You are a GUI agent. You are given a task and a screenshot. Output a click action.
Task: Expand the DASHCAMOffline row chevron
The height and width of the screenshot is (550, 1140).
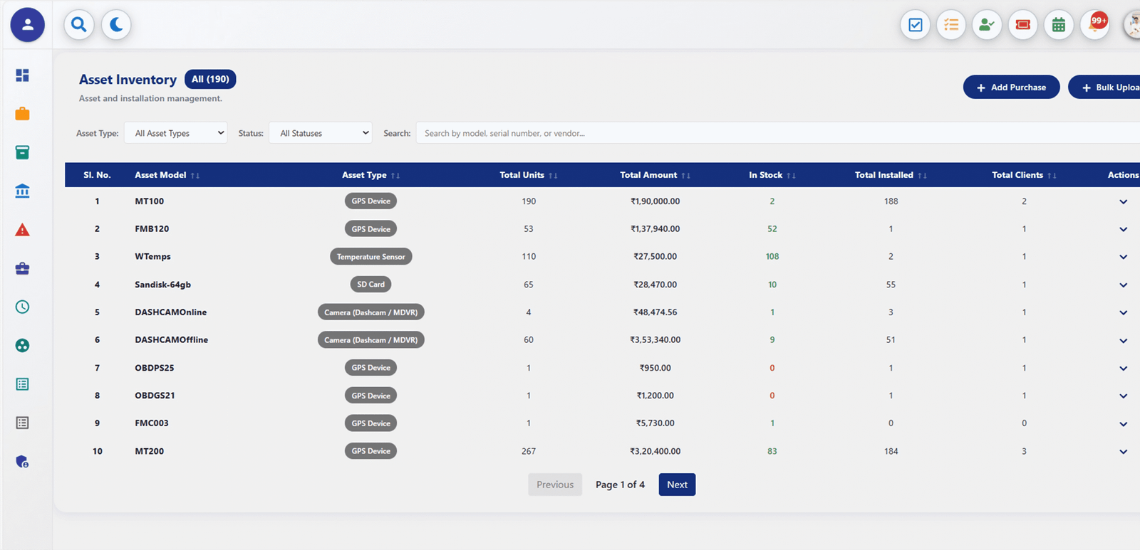[1123, 341]
